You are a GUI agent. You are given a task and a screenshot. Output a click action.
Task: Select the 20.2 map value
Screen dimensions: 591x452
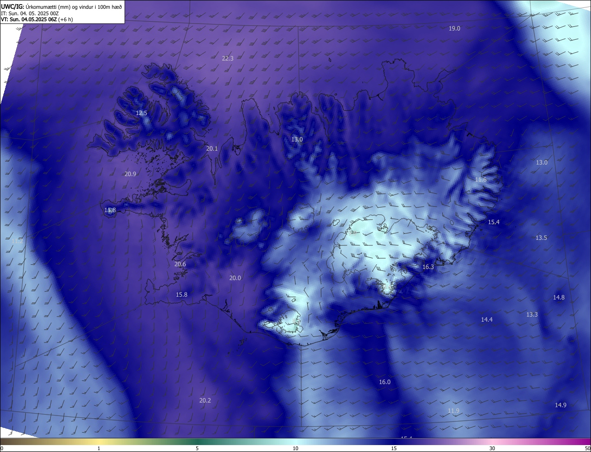click(205, 401)
